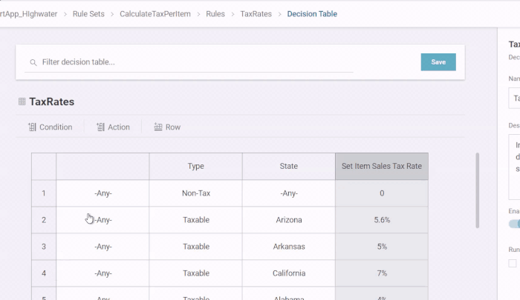Click the Row add icon
This screenshot has height=300, width=520.
point(157,127)
